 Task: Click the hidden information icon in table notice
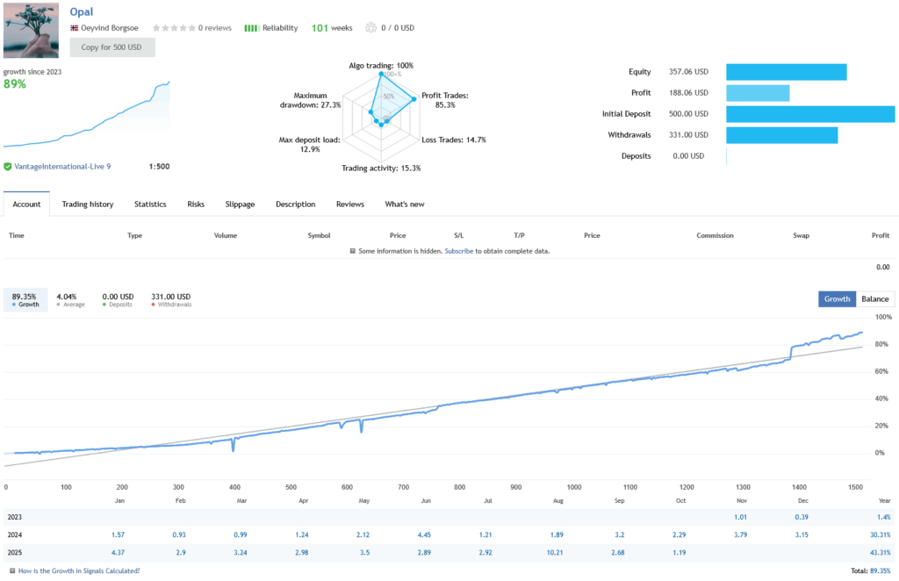click(353, 251)
